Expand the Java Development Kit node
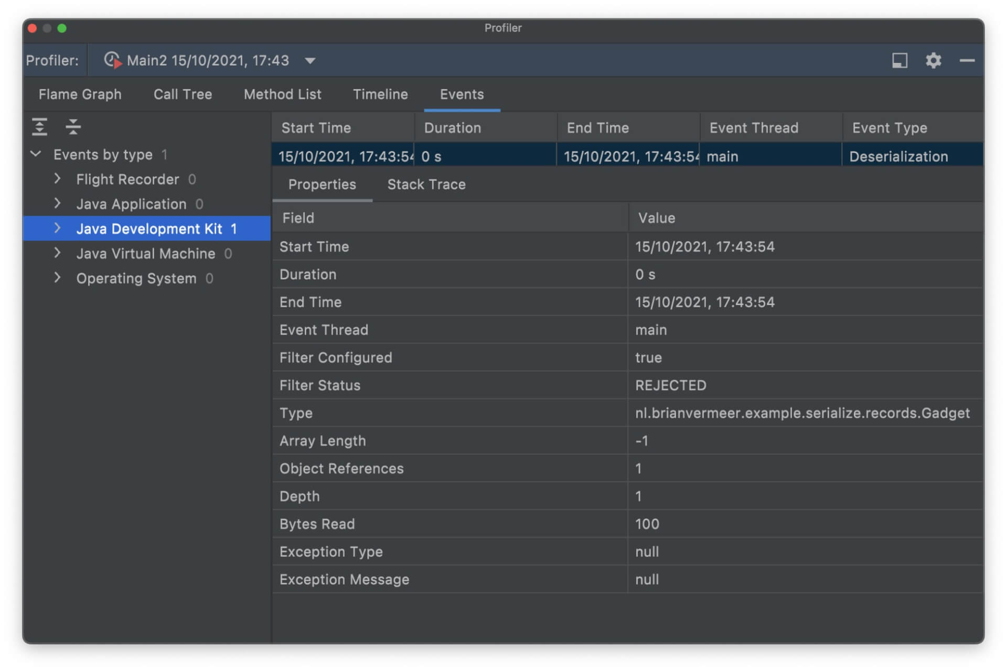 click(x=57, y=228)
